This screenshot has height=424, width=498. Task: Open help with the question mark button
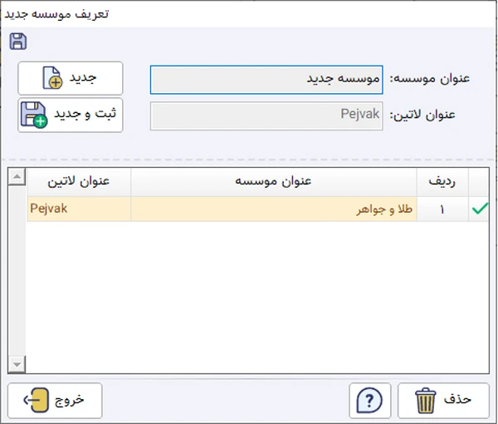[369, 400]
